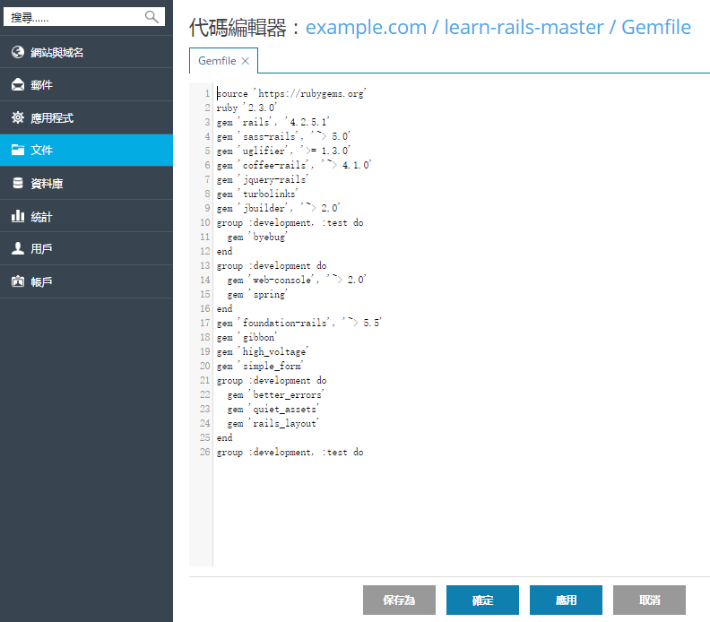Viewport: 710px width, 622px height.
Task: Click the bar chart icon for 統計
Action: pos(18,216)
